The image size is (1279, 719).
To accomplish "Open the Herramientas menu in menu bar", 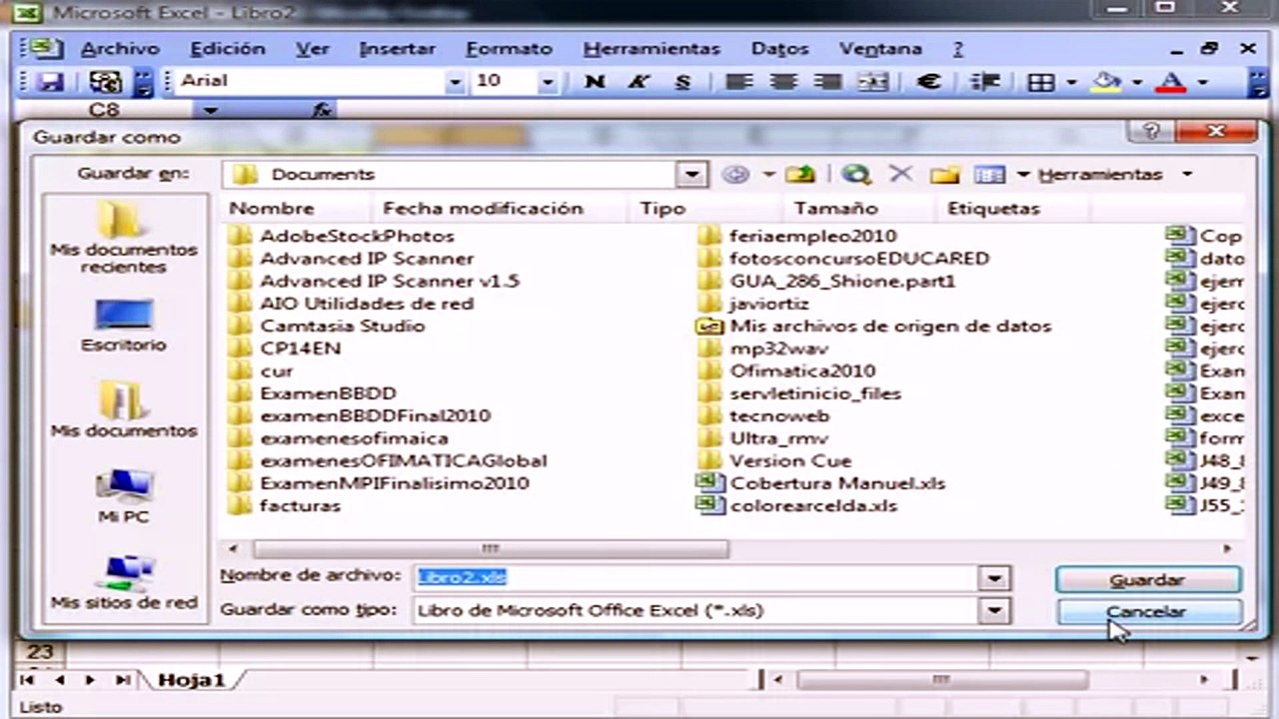I will click(651, 49).
